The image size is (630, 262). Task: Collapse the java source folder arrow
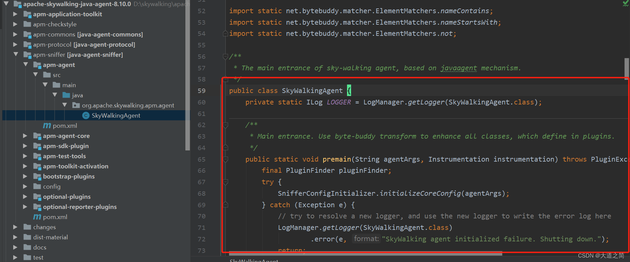tap(55, 95)
